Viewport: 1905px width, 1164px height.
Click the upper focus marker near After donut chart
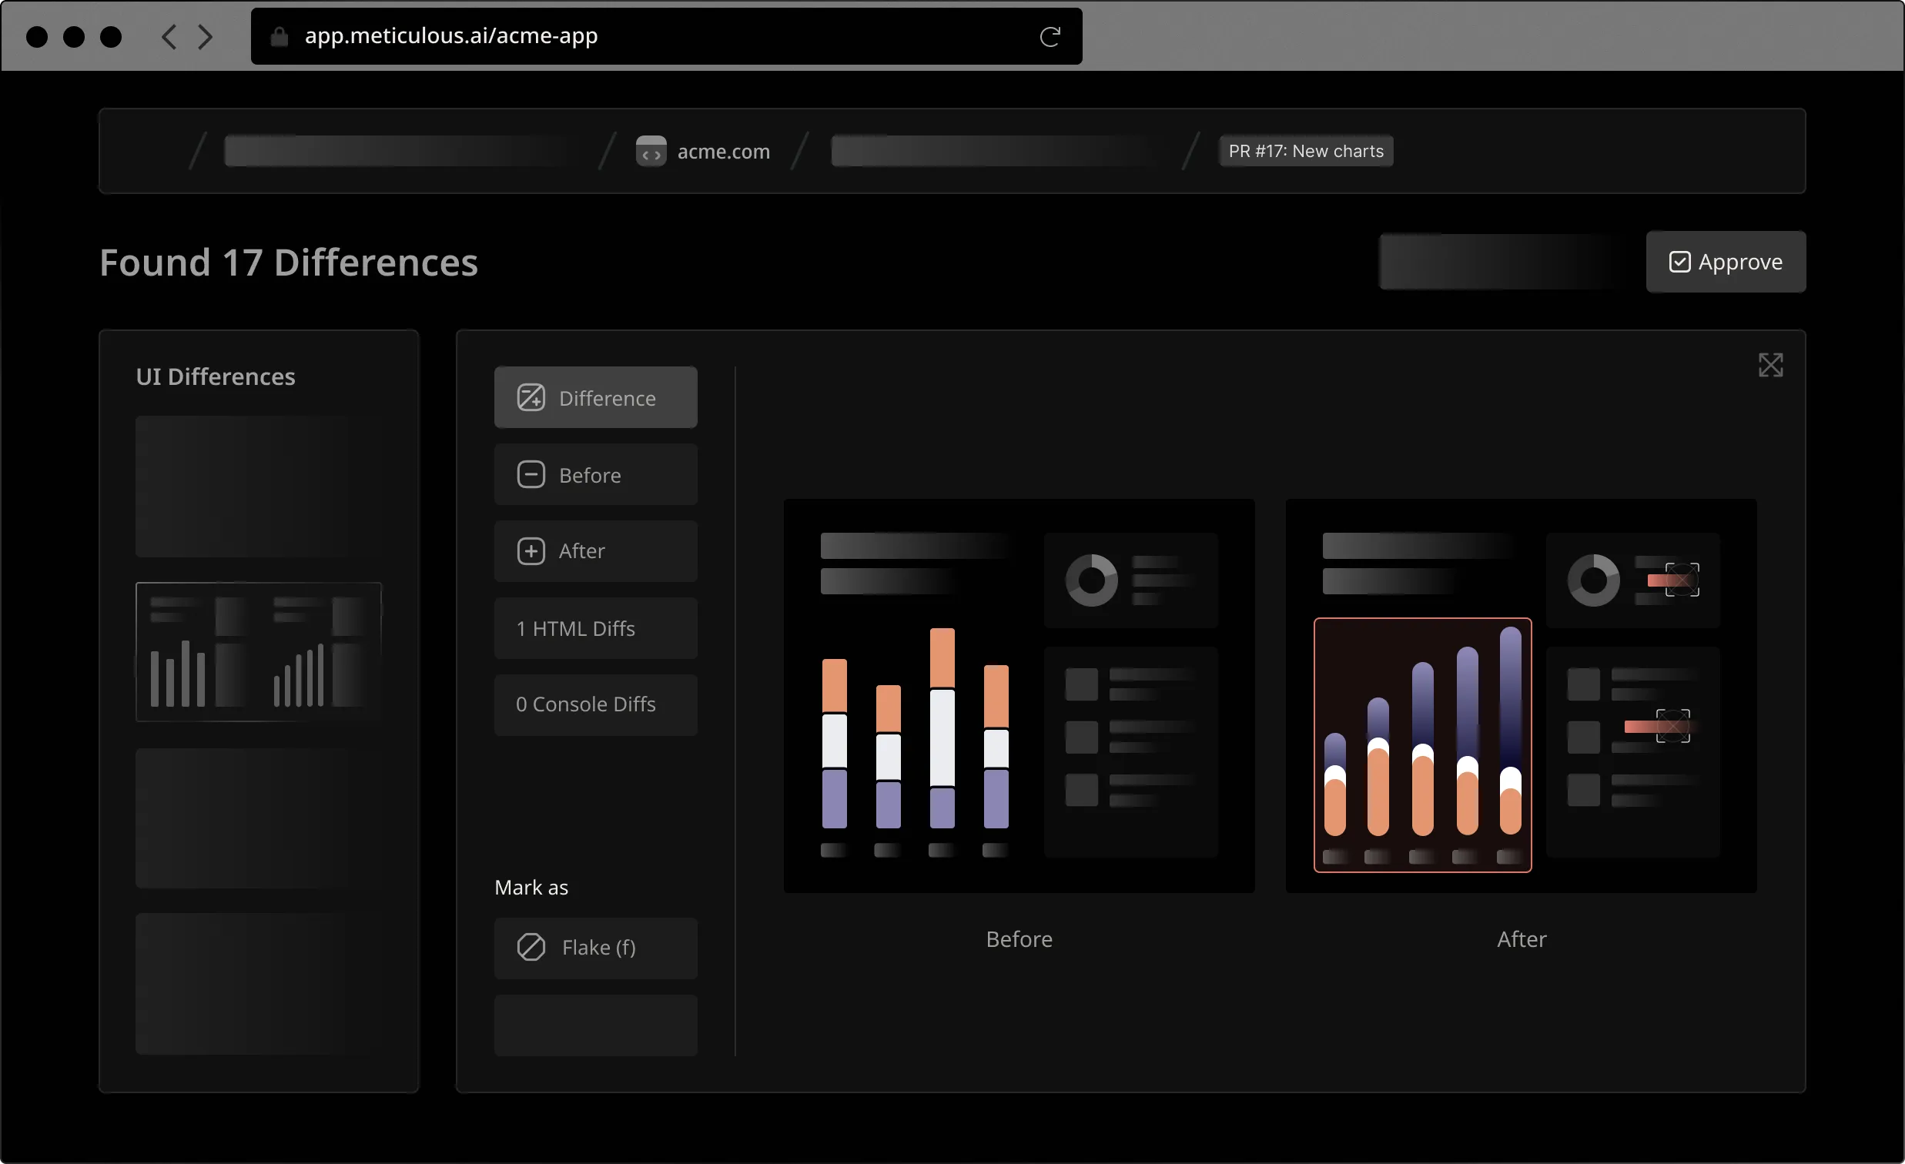tap(1682, 580)
